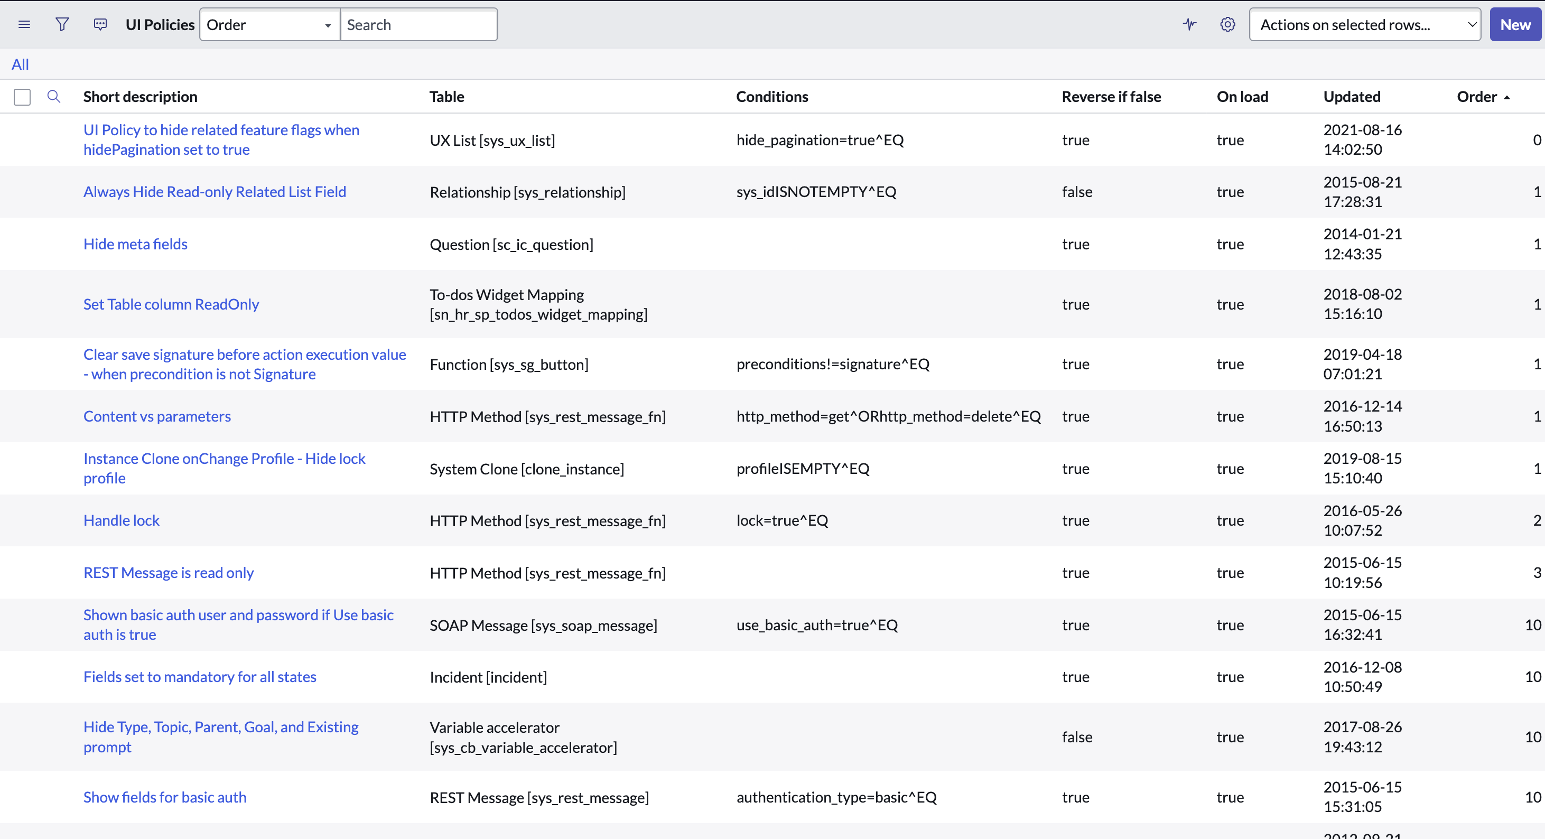Viewport: 1545px width, 839px height.
Task: Click the All tab filter link
Action: (21, 64)
